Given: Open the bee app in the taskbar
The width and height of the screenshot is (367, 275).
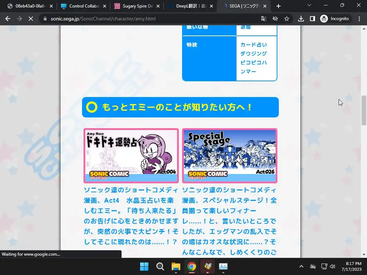Looking at the screenshot, I should point(208,266).
